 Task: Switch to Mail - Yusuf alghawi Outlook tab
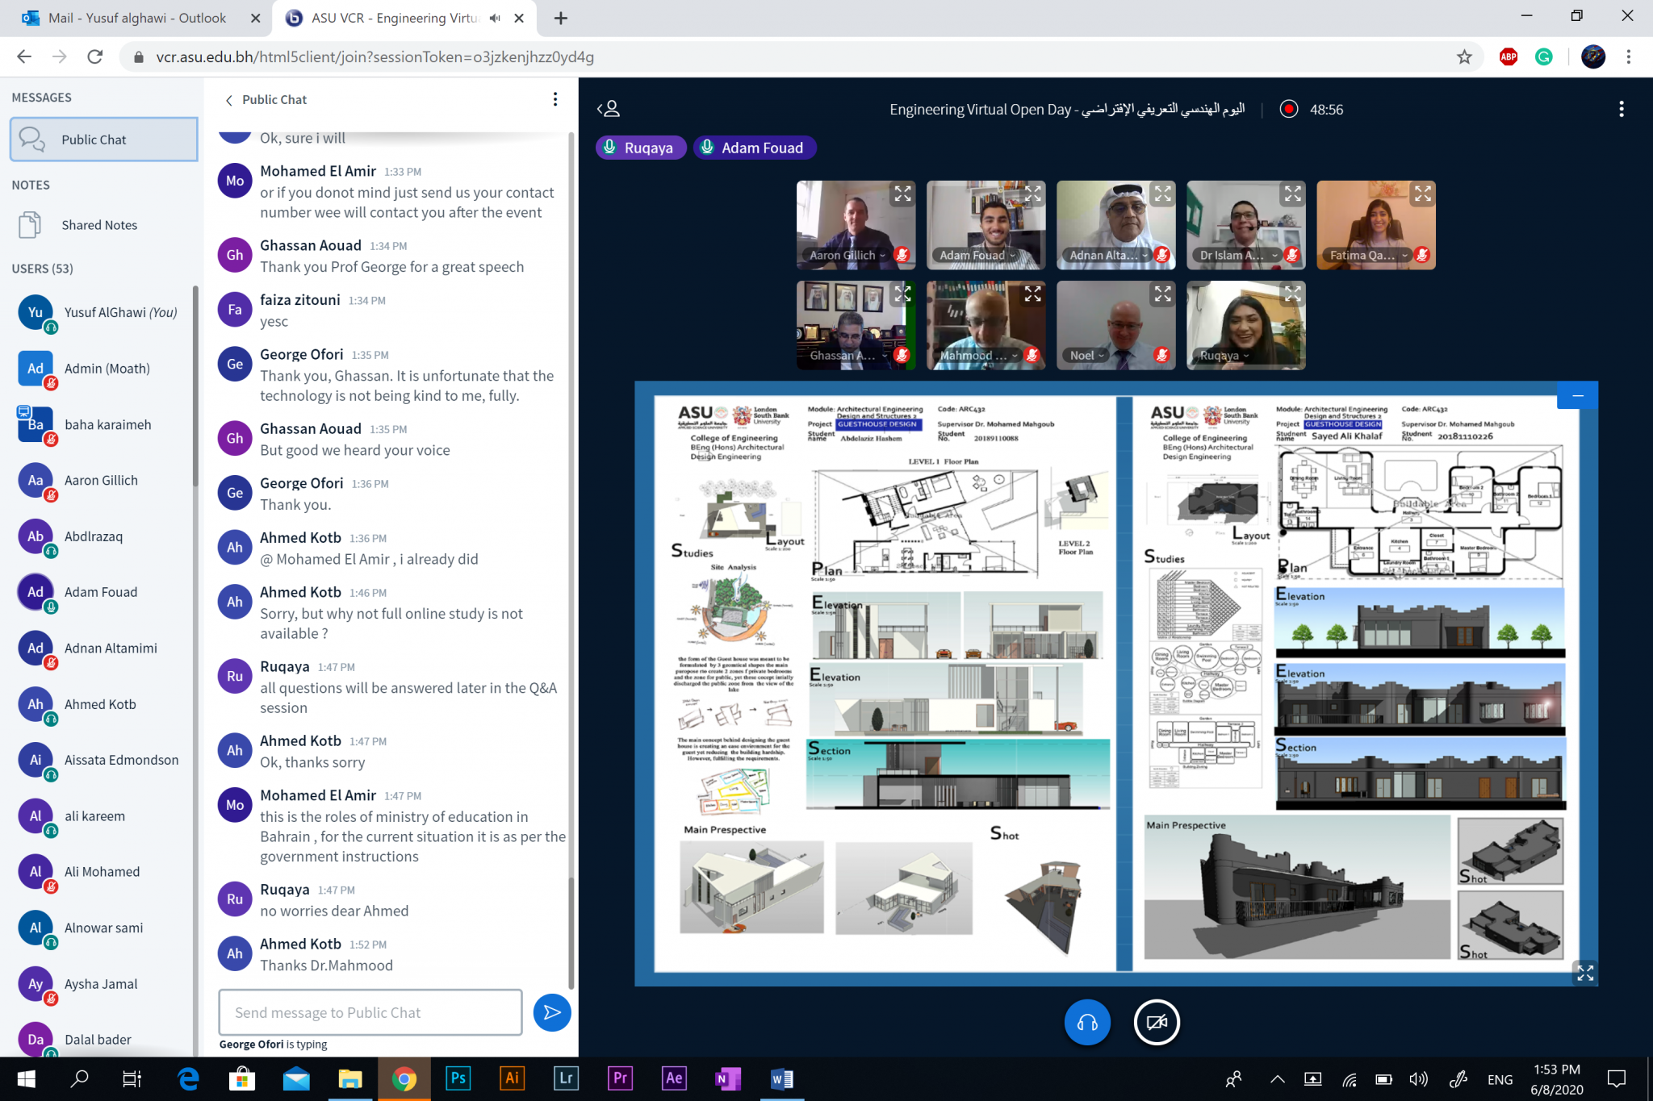coord(137,18)
